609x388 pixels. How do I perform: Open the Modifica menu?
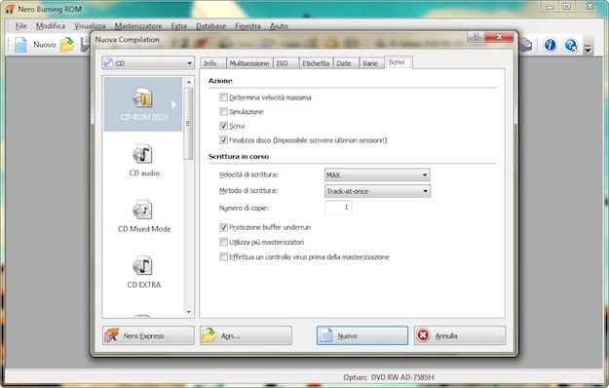[x=51, y=26]
